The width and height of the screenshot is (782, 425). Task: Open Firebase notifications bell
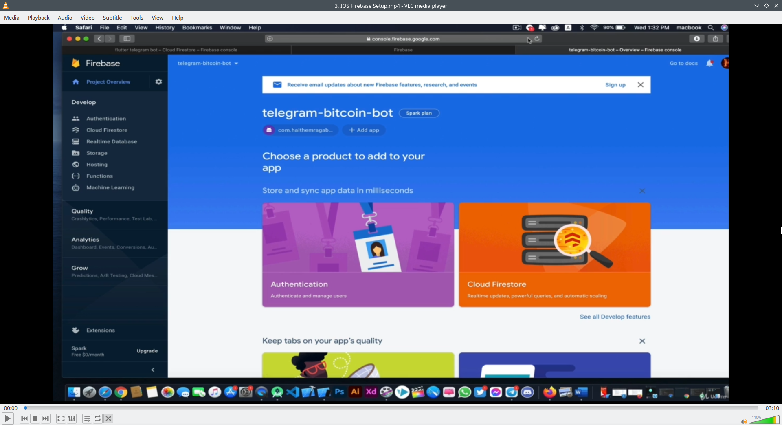point(710,63)
